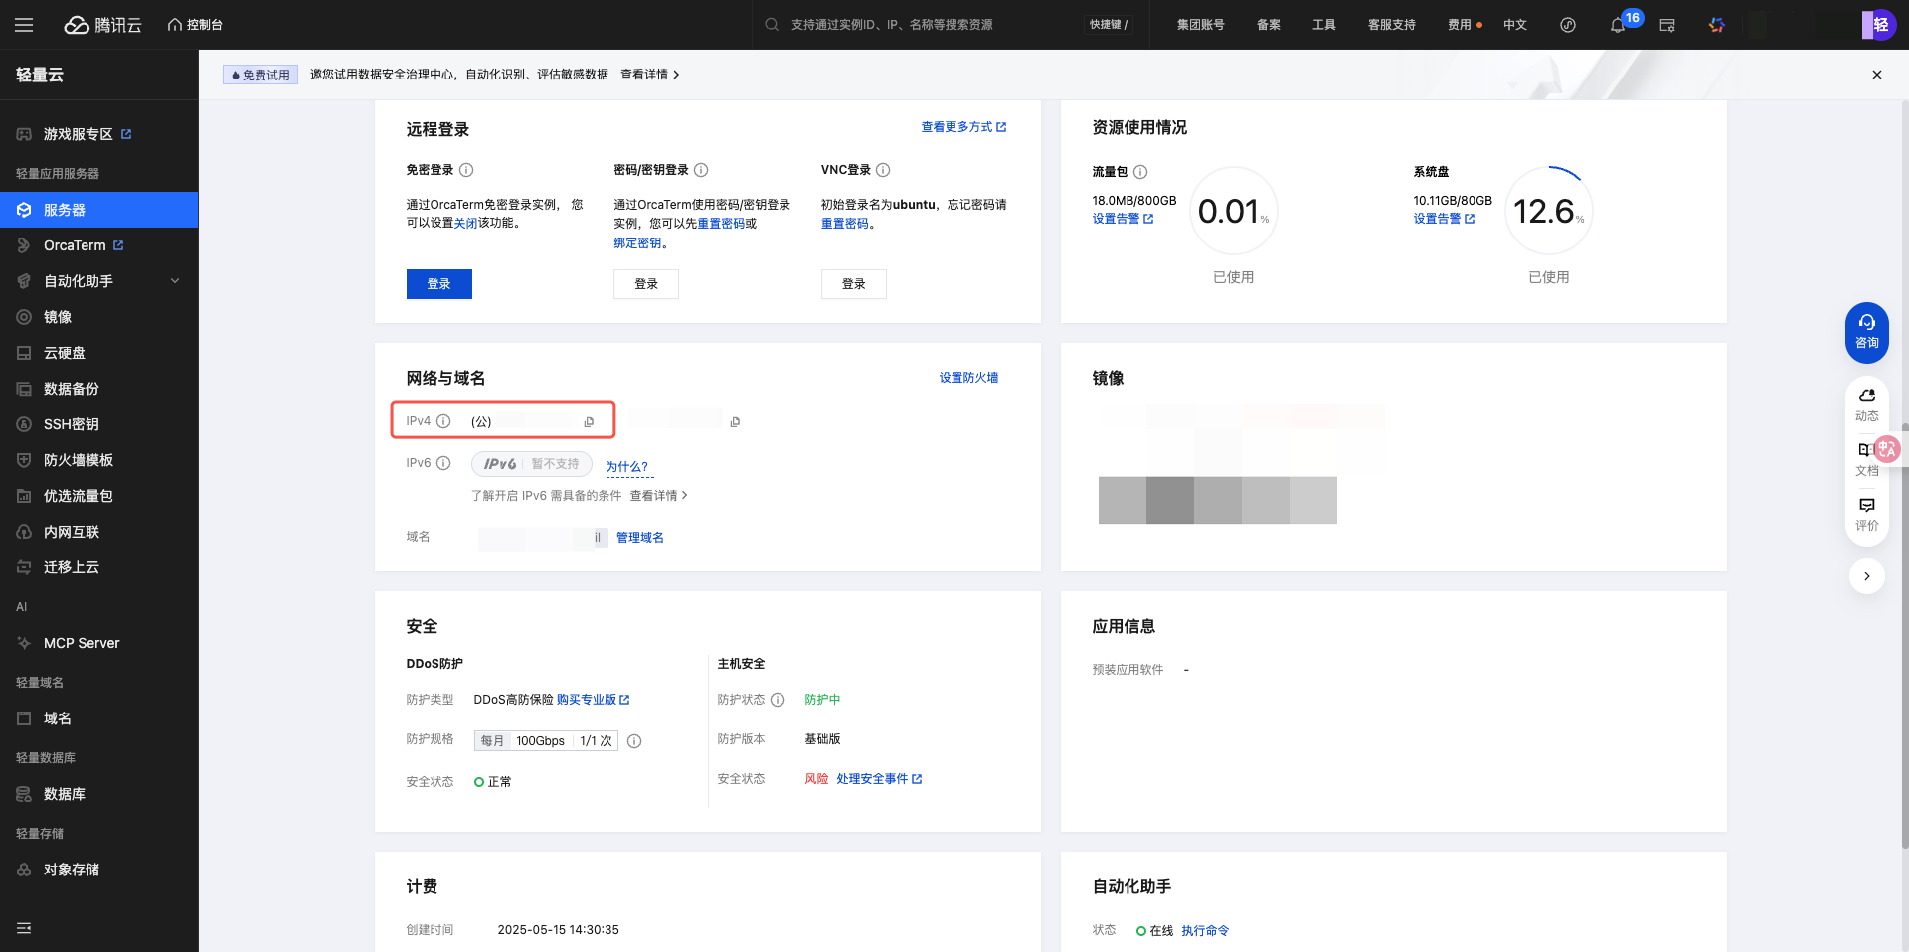
Task: Expand the right floating panel arrow
Action: 1866,576
